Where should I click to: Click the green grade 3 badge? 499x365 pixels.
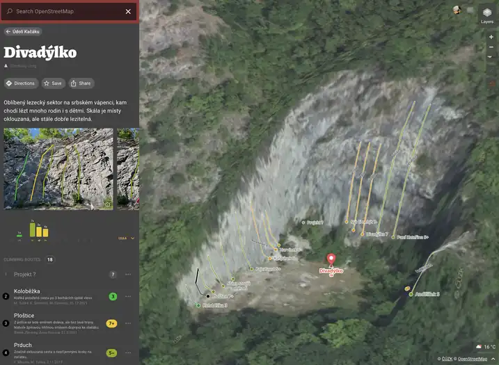tap(113, 296)
